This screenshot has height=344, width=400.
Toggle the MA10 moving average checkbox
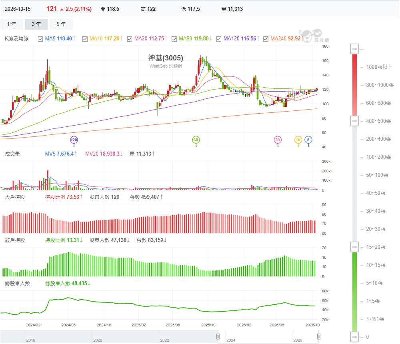(85, 39)
